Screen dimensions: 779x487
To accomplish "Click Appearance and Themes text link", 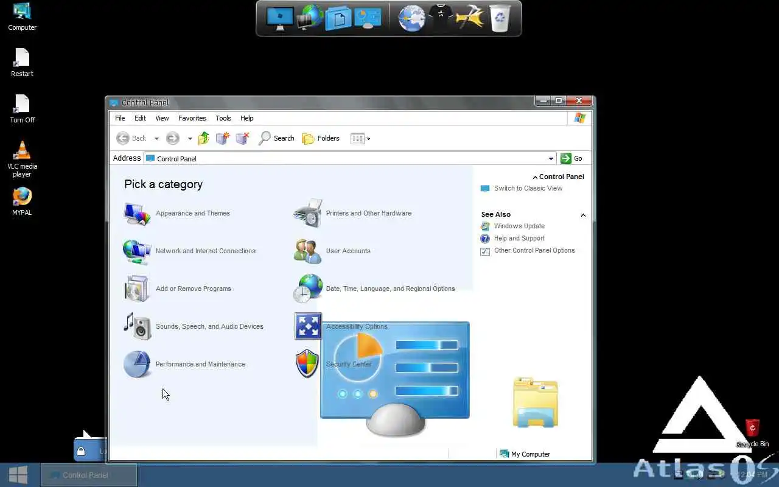I will (x=192, y=213).
